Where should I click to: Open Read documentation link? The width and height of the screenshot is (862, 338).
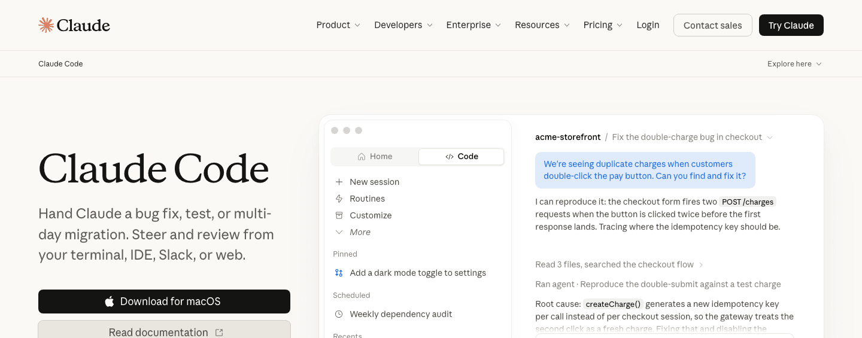point(164,330)
